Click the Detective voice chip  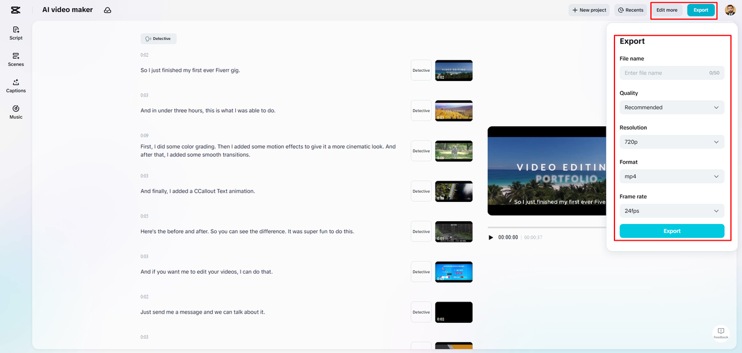158,38
